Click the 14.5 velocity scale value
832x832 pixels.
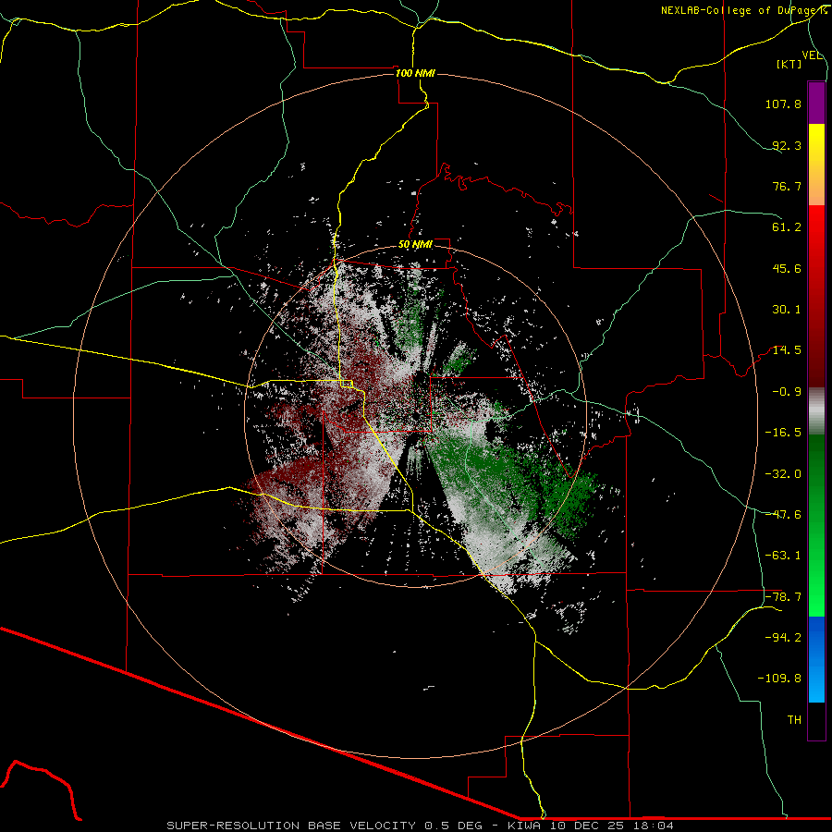tap(787, 350)
